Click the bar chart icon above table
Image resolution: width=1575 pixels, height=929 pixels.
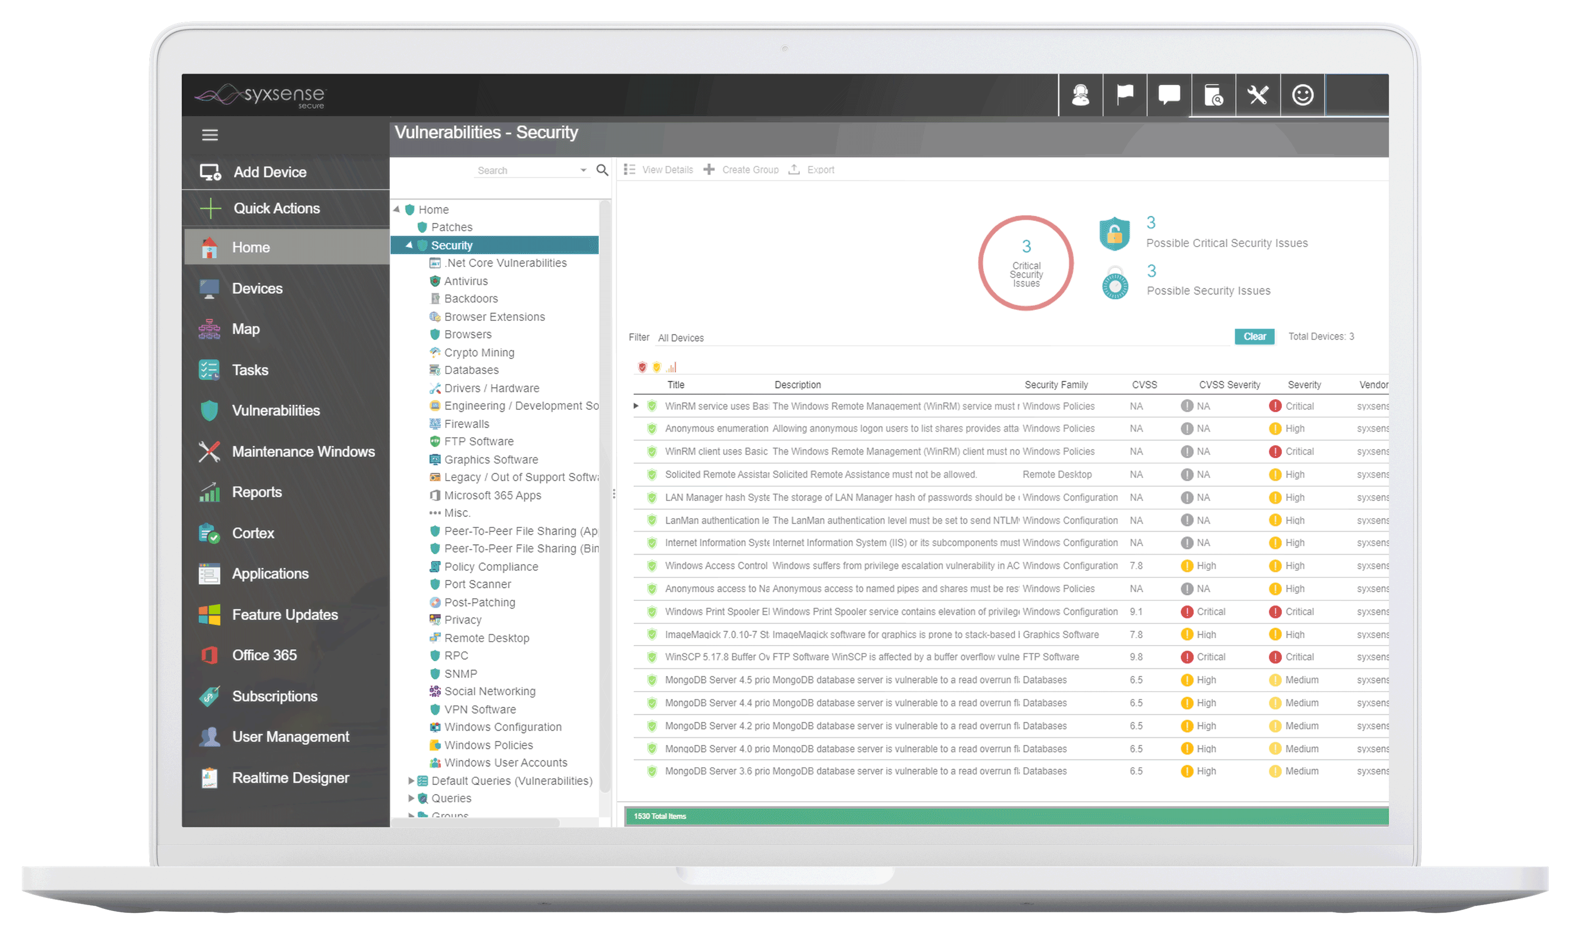[x=671, y=367]
